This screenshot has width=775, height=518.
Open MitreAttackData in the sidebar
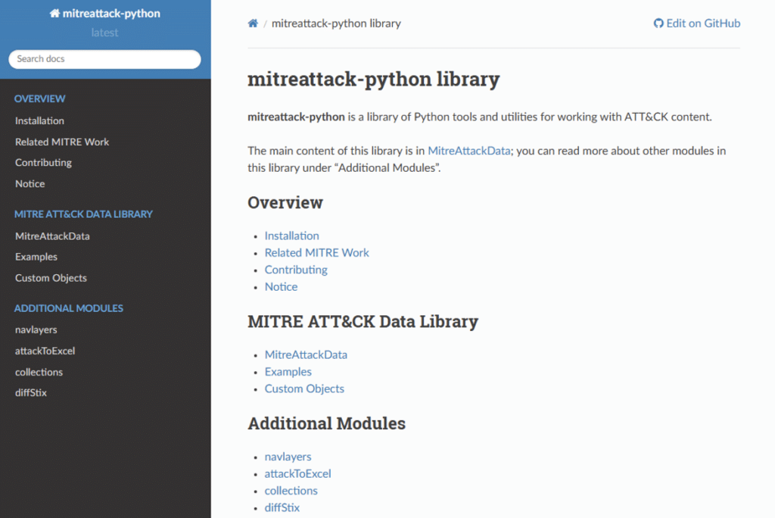click(52, 236)
